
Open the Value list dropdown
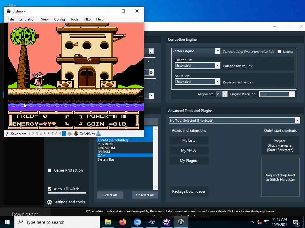218,82
